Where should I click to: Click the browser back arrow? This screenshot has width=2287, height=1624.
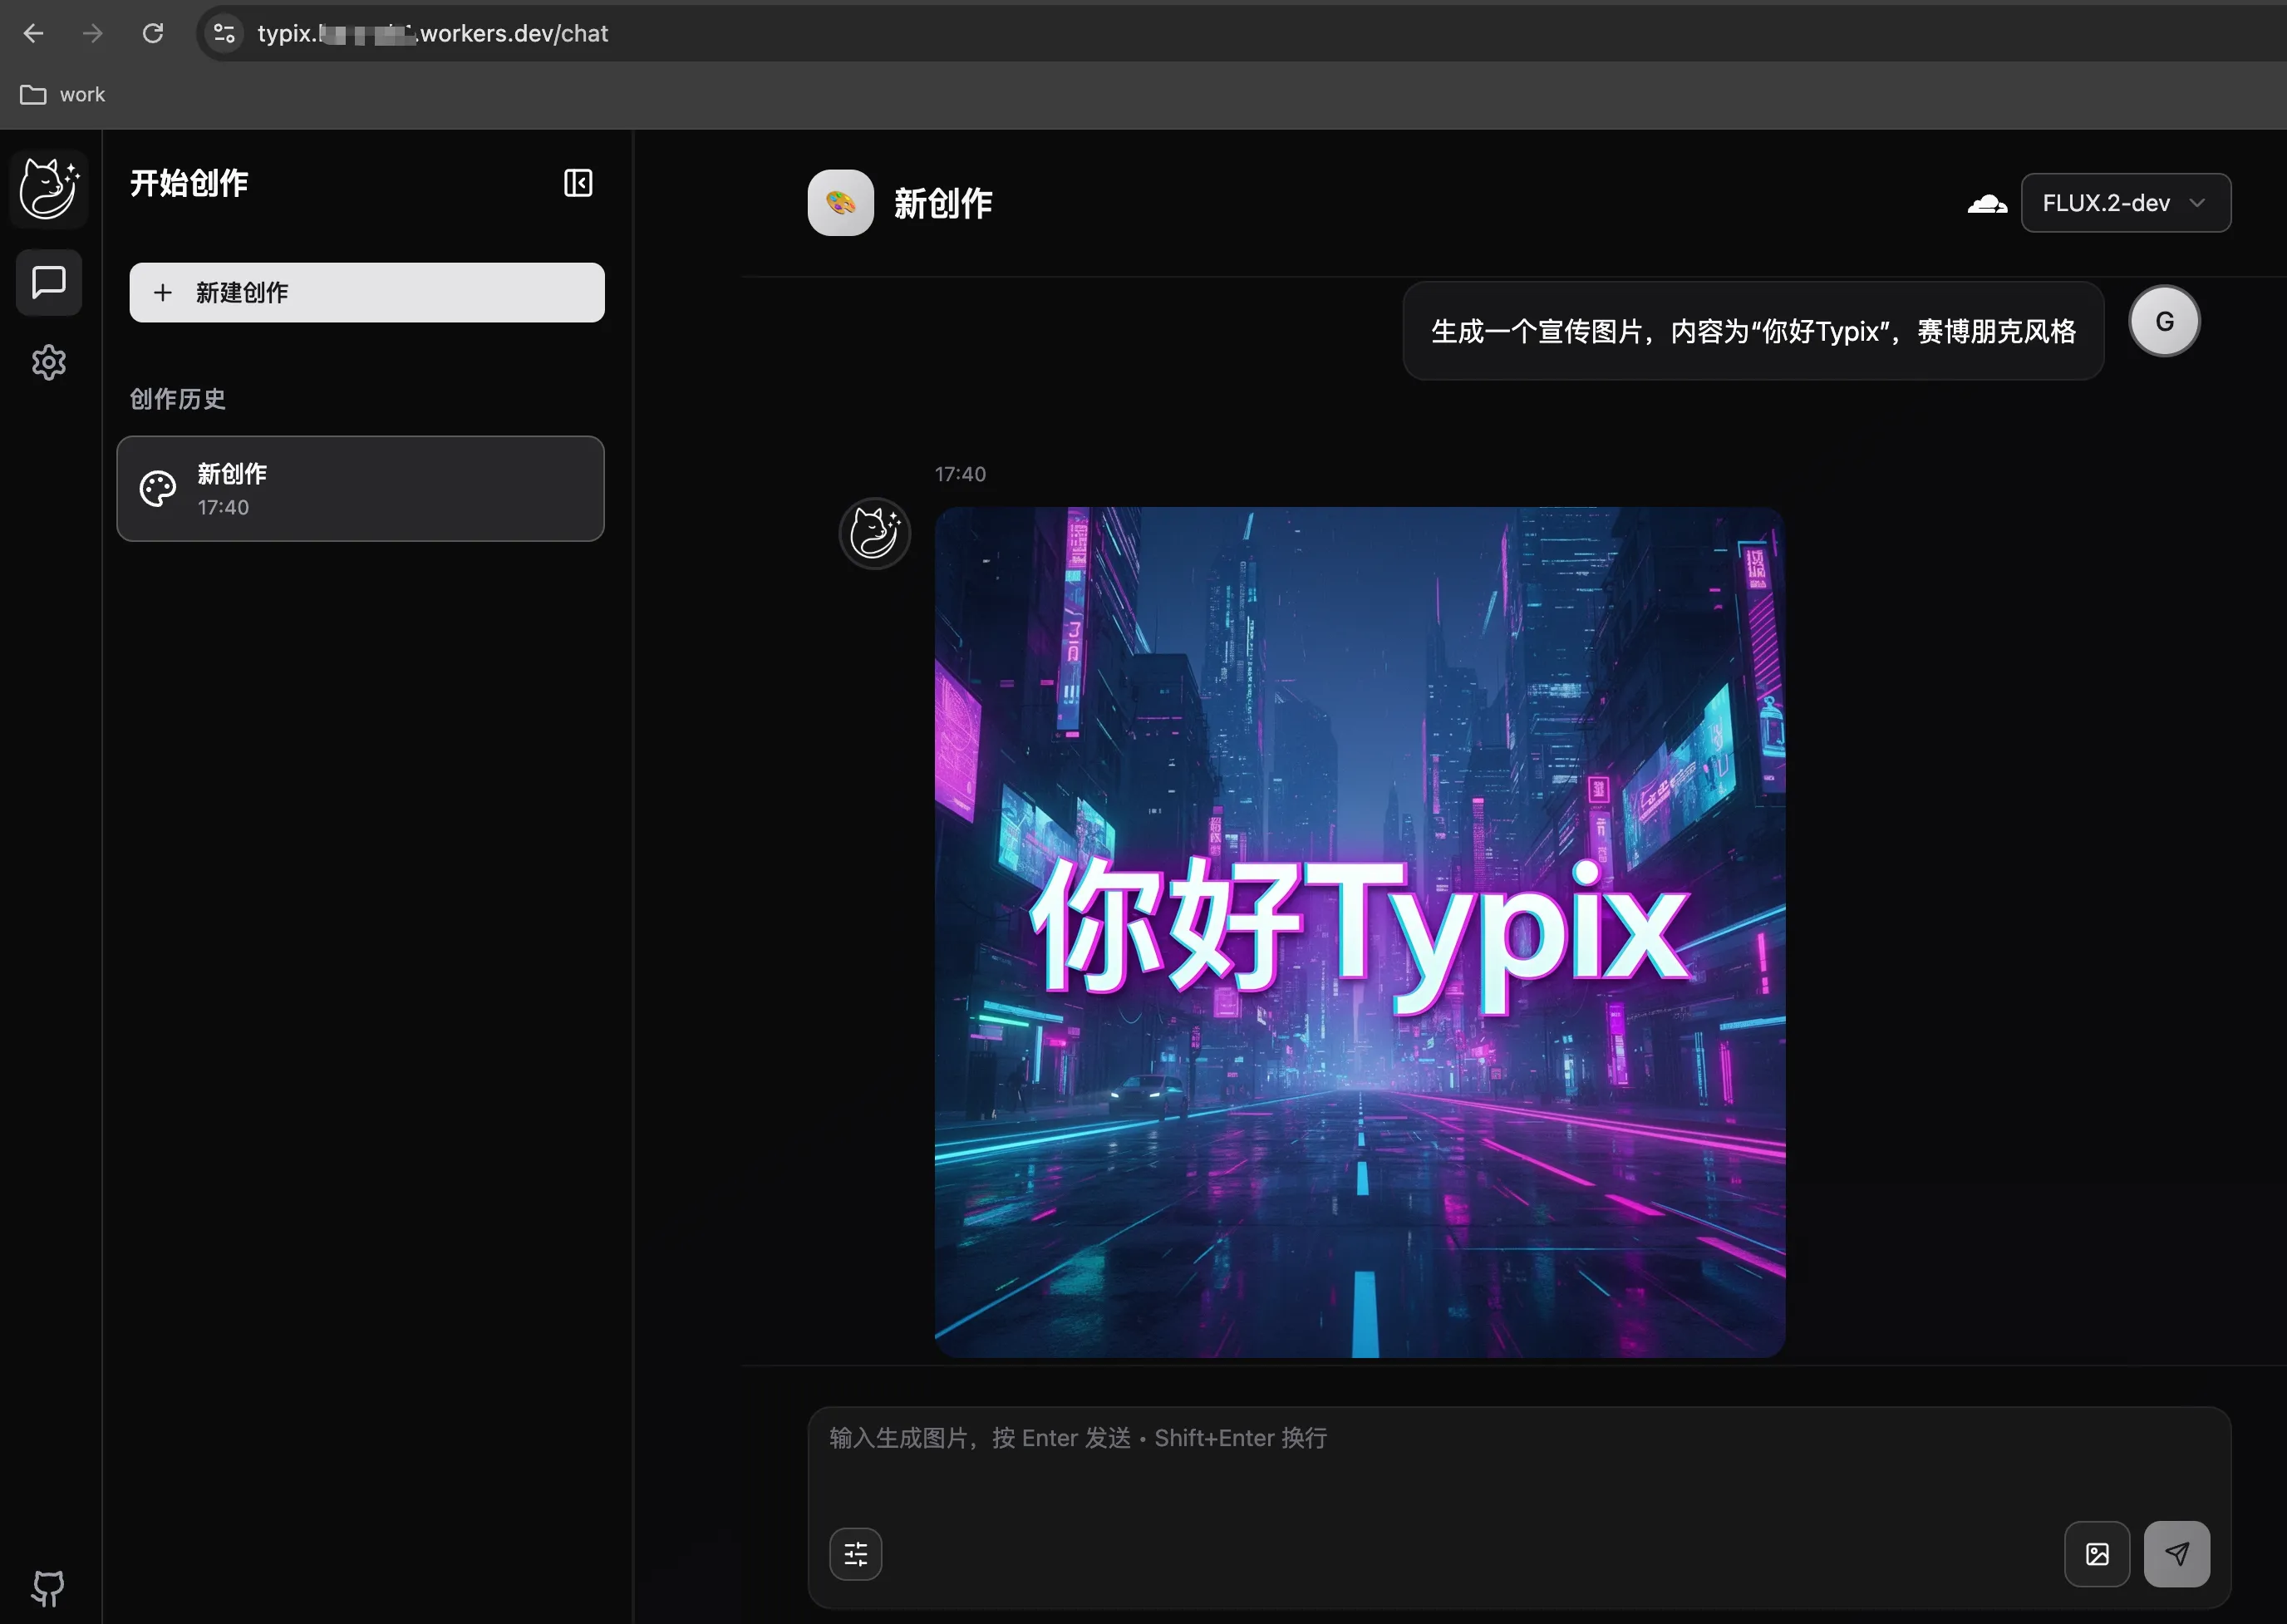pyautogui.click(x=33, y=34)
